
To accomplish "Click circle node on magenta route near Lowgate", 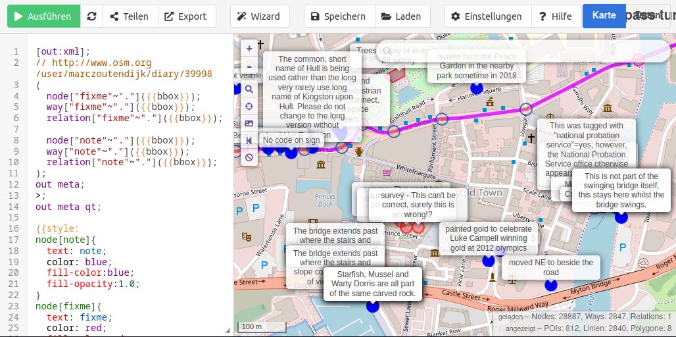I will click(x=525, y=109).
